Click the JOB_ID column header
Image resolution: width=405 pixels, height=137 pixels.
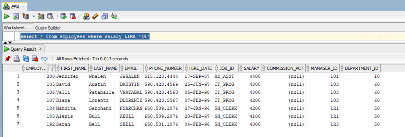pos(226,68)
